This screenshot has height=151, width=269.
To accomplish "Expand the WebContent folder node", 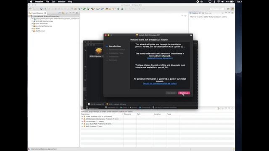I will (x=32, y=31).
